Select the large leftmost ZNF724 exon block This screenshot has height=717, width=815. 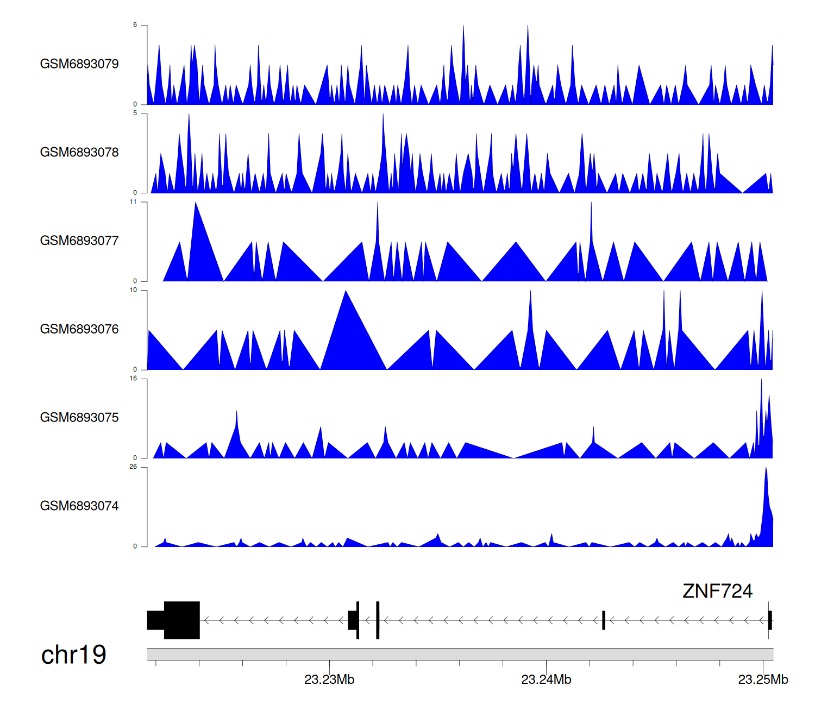[x=182, y=620]
